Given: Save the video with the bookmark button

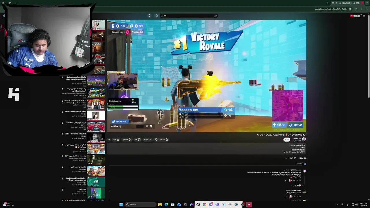Looking at the screenshot, I should click(x=138, y=140).
